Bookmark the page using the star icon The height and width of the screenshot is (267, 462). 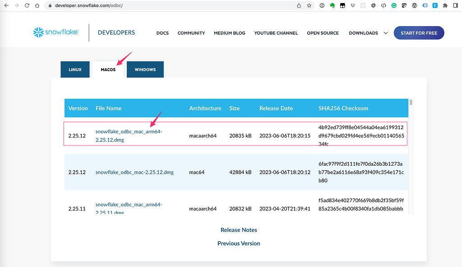click(x=309, y=5)
